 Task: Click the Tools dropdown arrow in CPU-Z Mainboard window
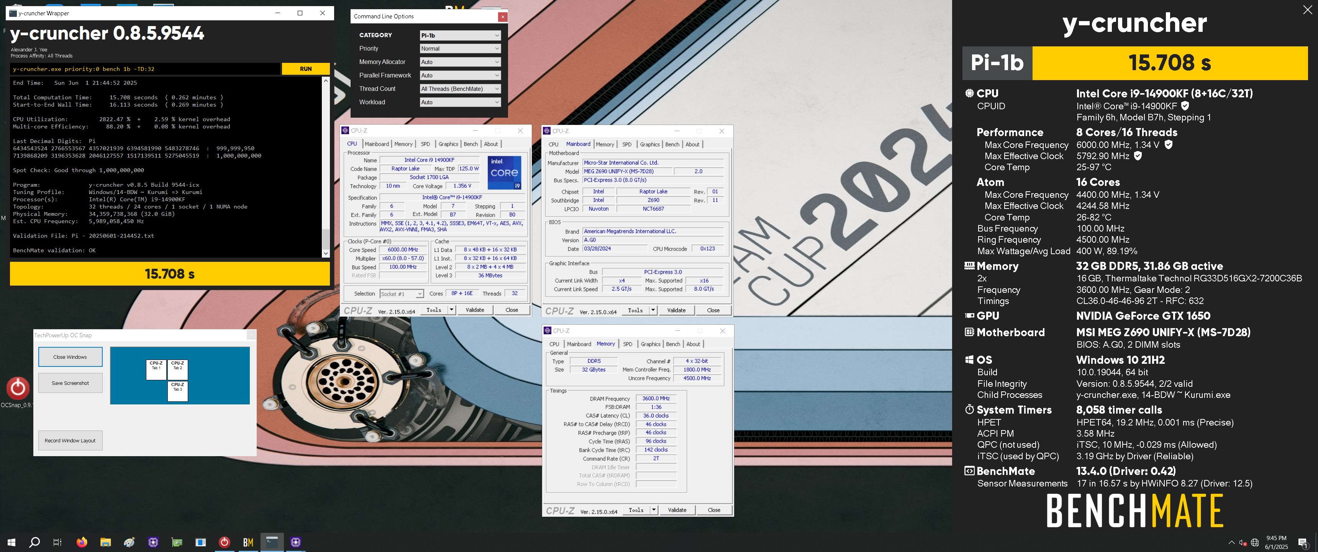[x=653, y=310]
